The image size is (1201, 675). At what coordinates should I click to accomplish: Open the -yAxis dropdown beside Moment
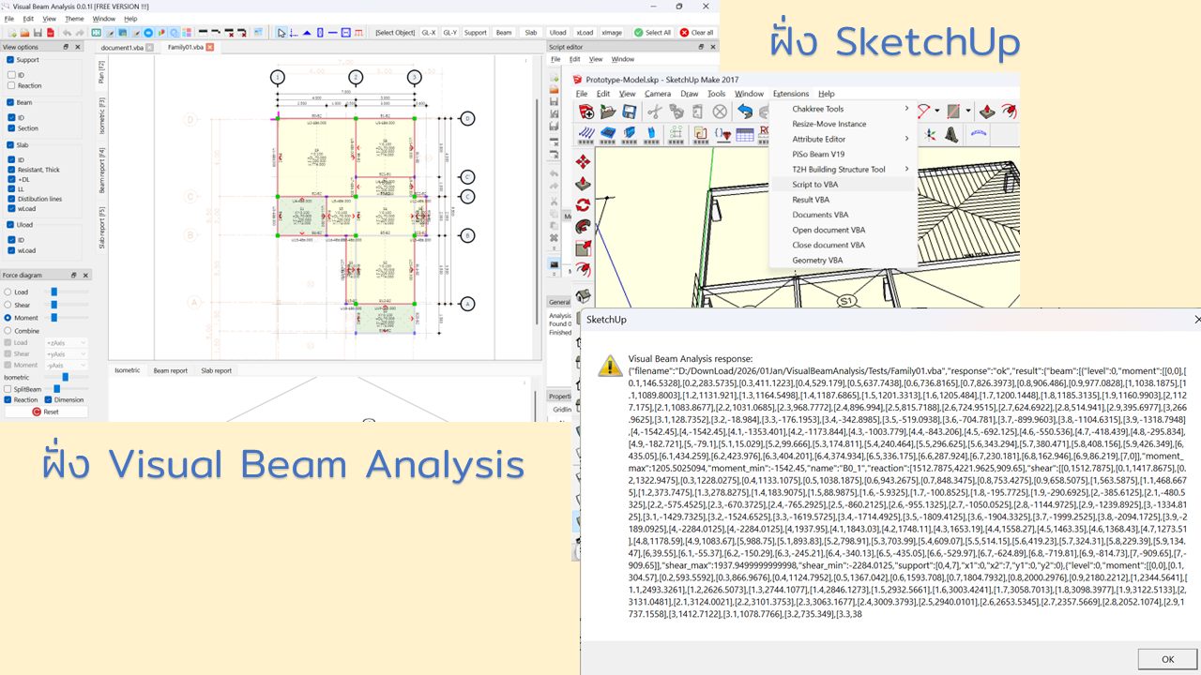coord(66,366)
